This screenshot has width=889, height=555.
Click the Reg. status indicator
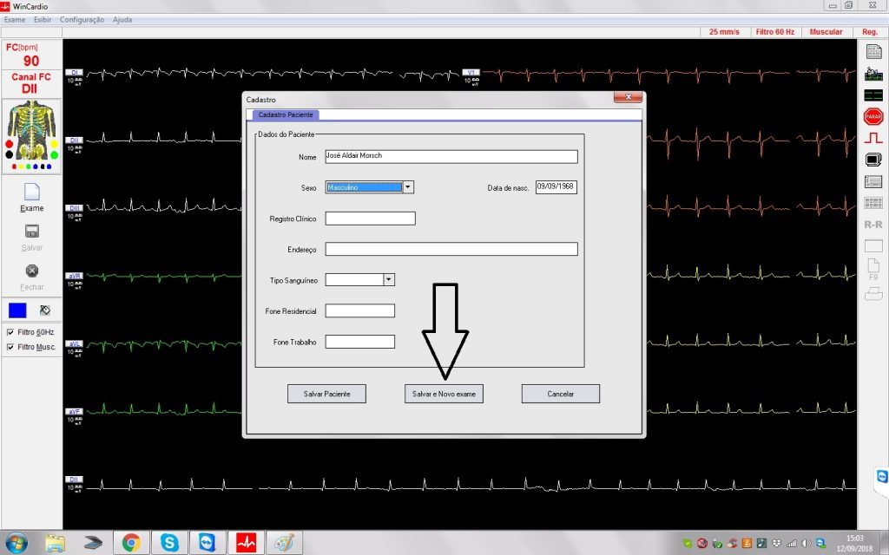pyautogui.click(x=870, y=32)
